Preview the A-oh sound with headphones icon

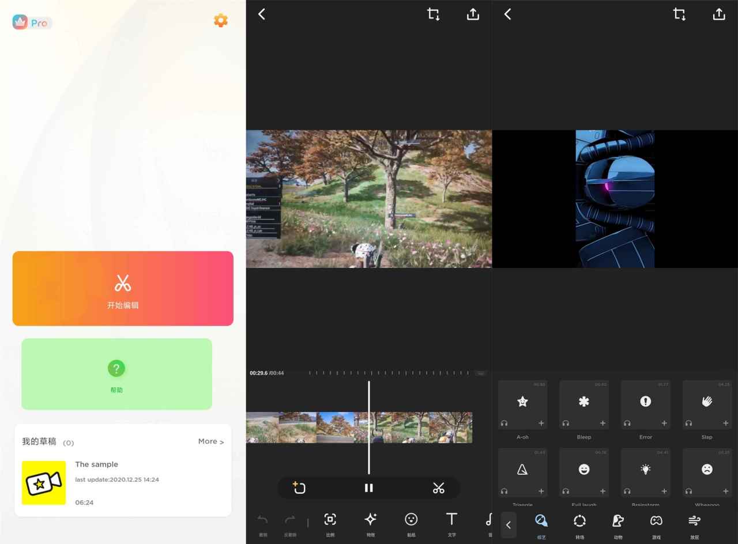tap(504, 423)
